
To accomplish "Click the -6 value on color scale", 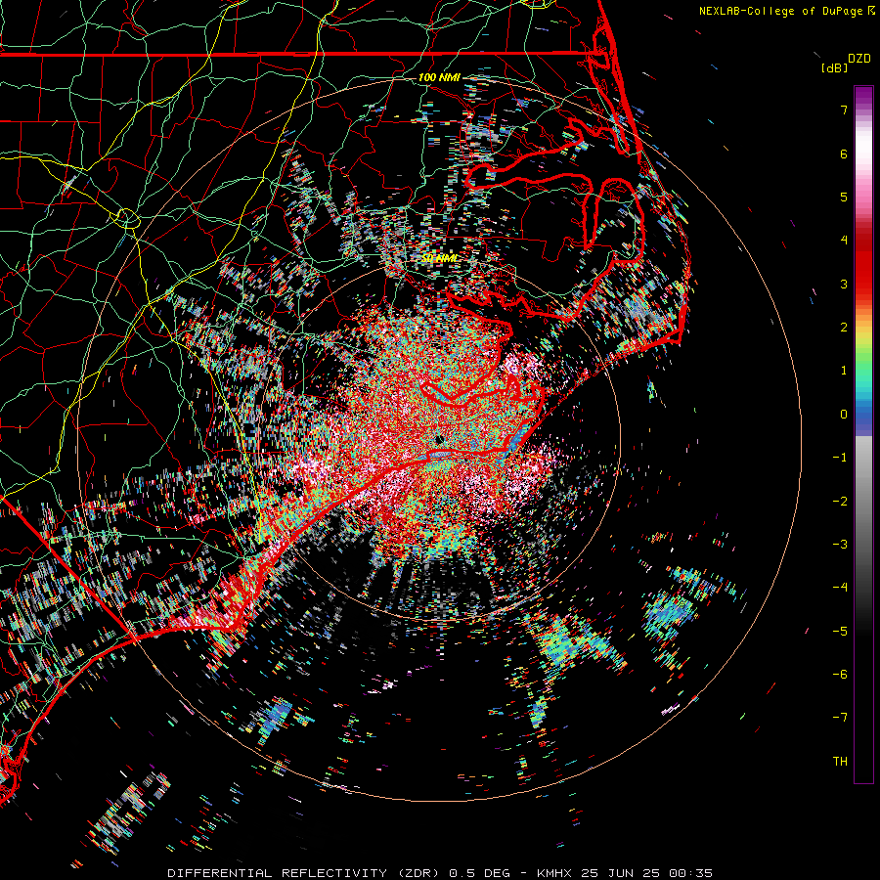I will (840, 675).
